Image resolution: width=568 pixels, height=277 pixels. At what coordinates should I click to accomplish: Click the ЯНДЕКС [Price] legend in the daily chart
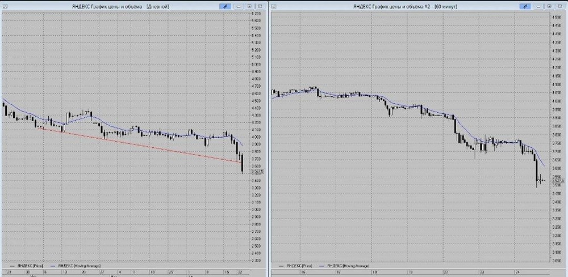[26, 266]
